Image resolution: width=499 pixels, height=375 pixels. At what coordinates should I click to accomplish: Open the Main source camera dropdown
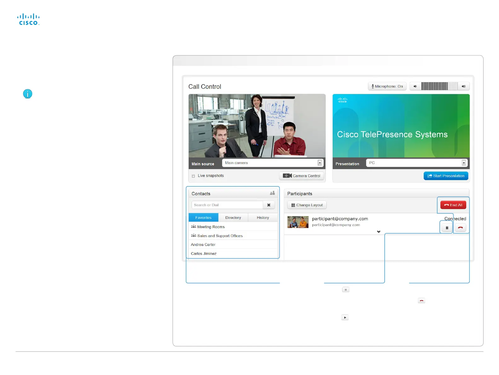273,163
